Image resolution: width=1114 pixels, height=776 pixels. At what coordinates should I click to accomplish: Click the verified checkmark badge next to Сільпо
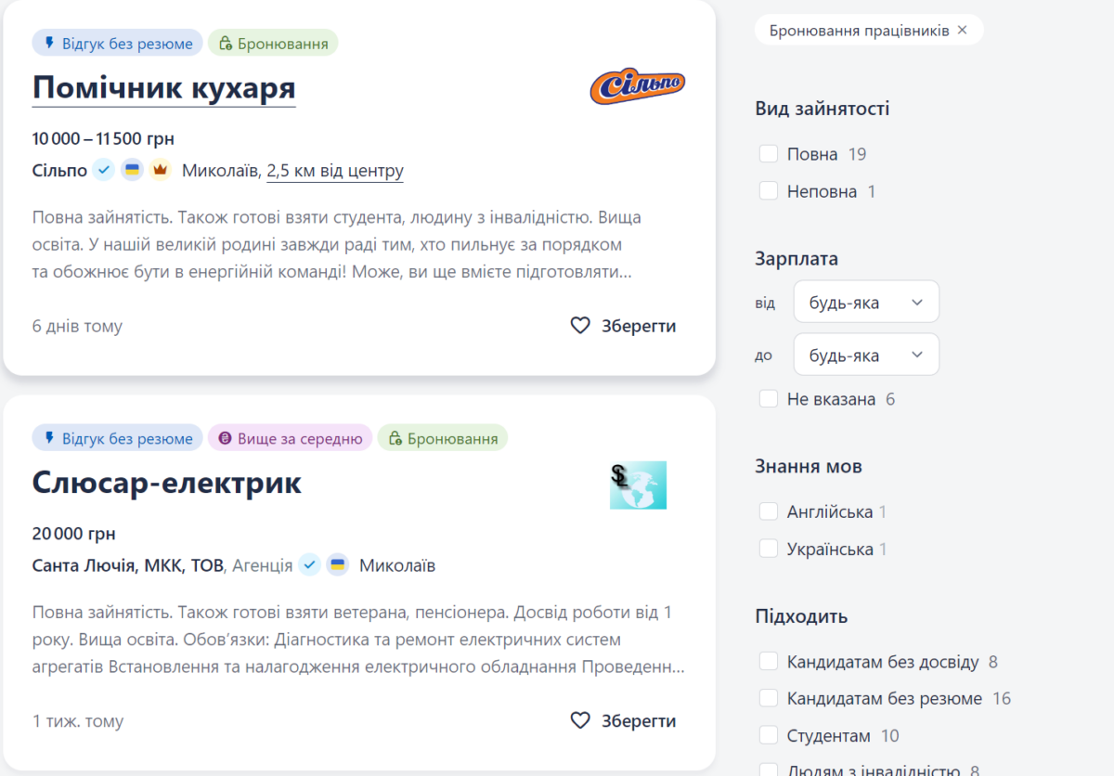104,170
